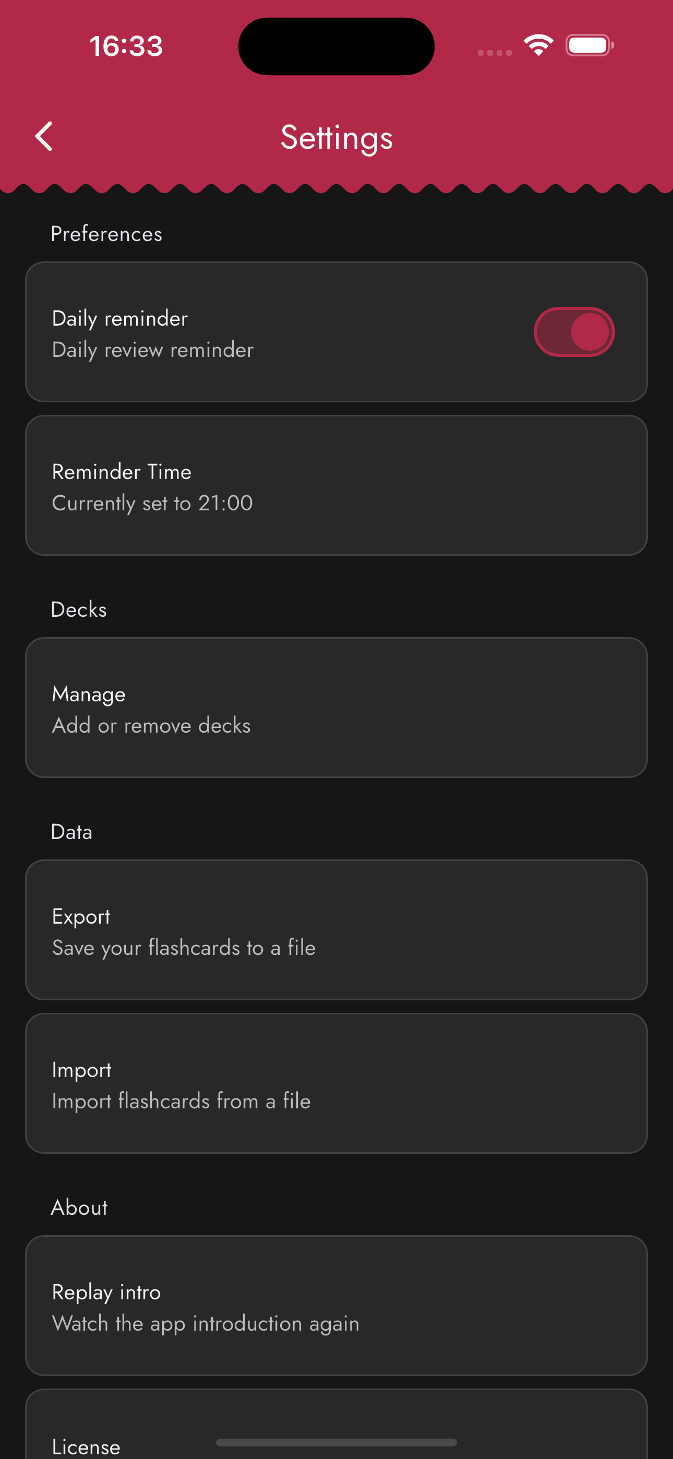
Task: Turn off the Daily reminder switch
Action: click(x=574, y=332)
